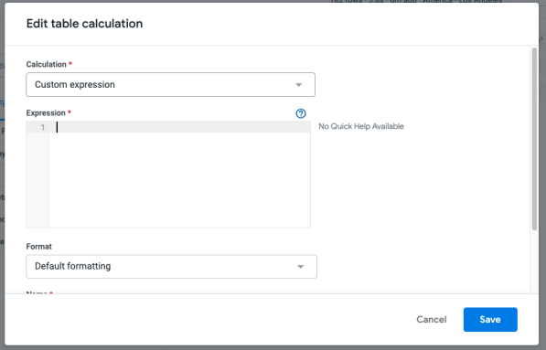Click the arrow on the Format dropdown
This screenshot has width=546, height=350.
pos(300,267)
